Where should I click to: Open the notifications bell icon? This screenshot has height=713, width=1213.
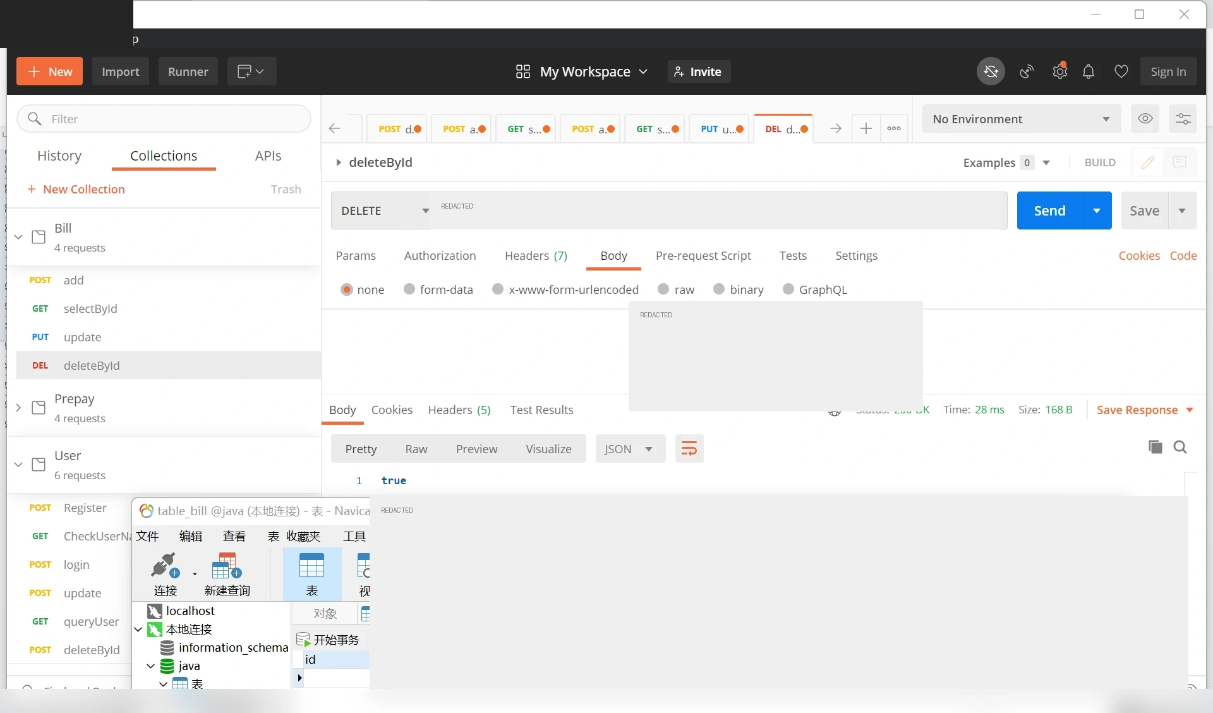tap(1089, 71)
